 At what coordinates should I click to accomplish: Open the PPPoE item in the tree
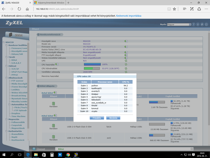(14, 75)
